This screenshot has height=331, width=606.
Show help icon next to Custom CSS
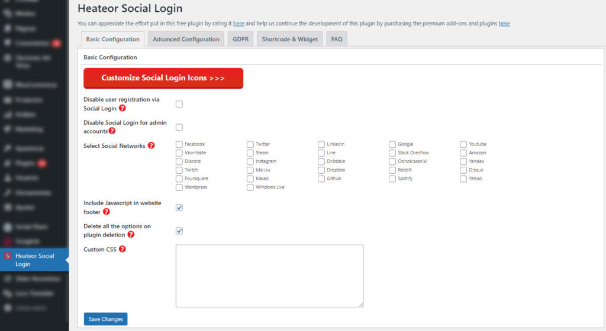(x=122, y=249)
